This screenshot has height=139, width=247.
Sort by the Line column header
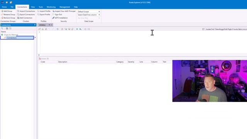141,62
